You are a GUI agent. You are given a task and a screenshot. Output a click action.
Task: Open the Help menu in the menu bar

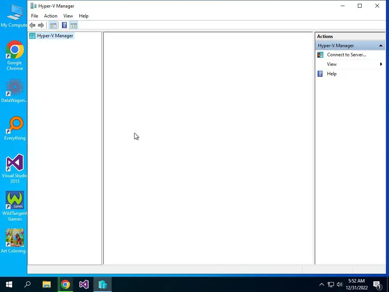pyautogui.click(x=84, y=16)
